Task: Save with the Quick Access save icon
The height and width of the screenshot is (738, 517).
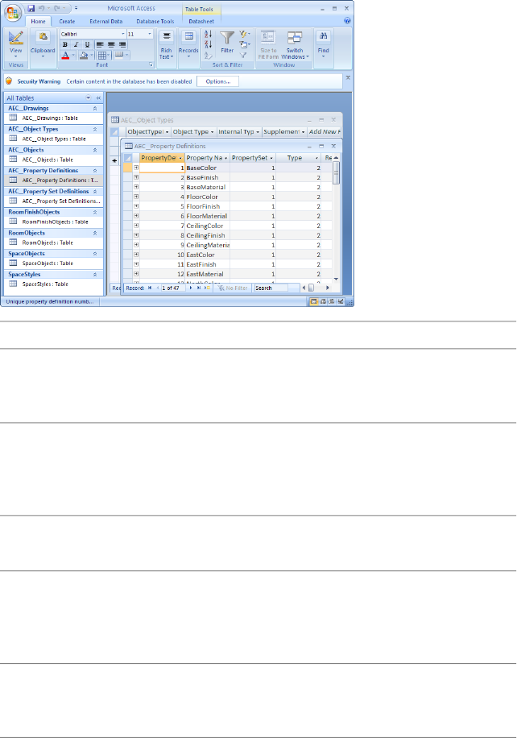Action: 31,9
